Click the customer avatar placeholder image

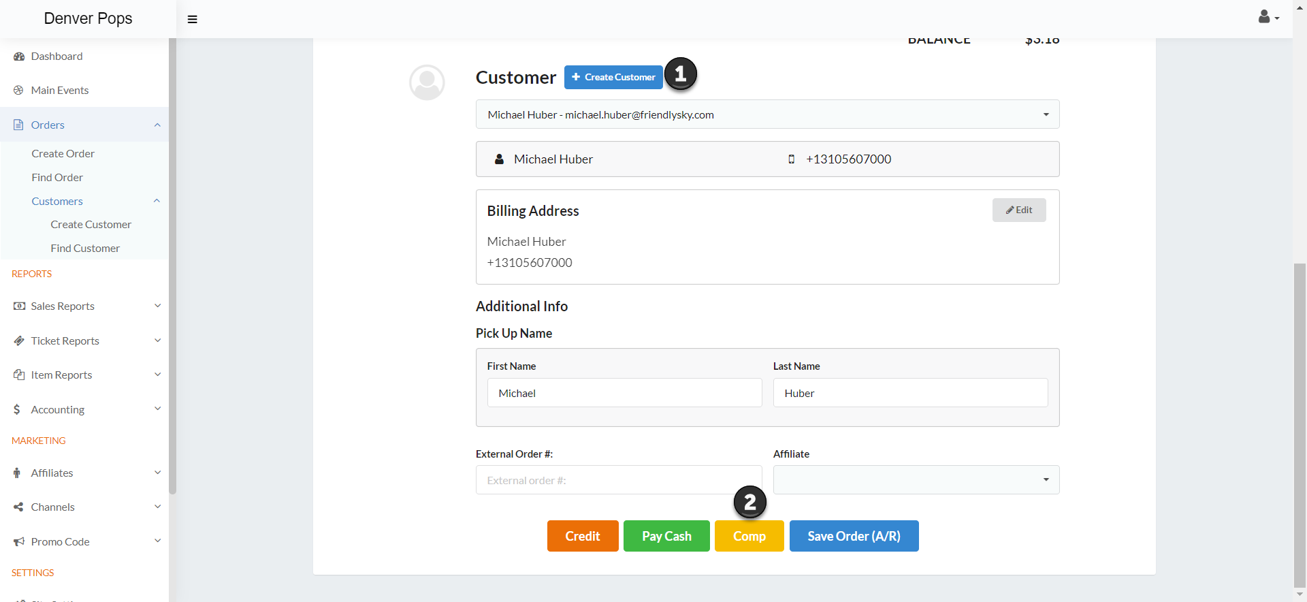[x=427, y=82]
